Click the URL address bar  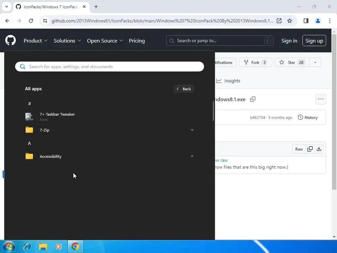162,21
